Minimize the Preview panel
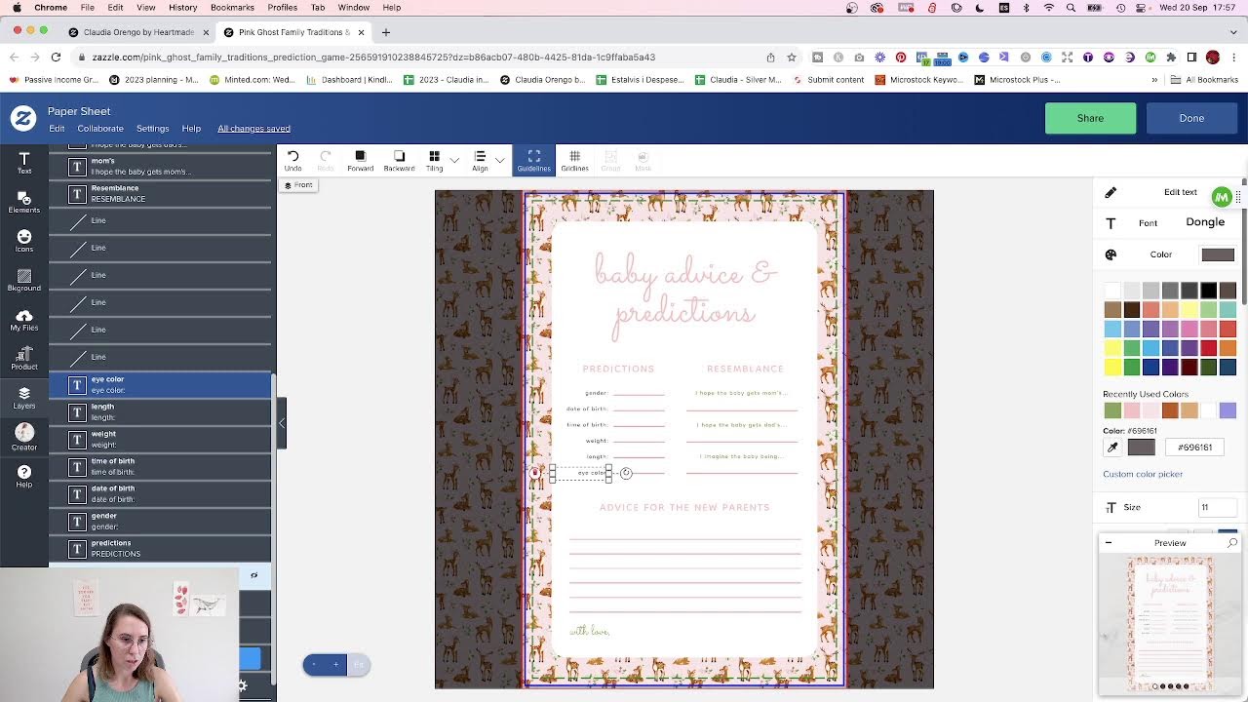 coord(1109,543)
